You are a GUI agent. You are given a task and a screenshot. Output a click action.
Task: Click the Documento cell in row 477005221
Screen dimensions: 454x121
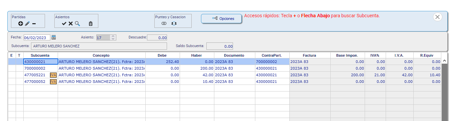pos(234,75)
